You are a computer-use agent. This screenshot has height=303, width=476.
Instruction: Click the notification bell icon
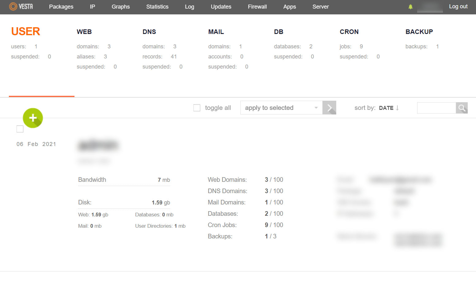click(410, 7)
